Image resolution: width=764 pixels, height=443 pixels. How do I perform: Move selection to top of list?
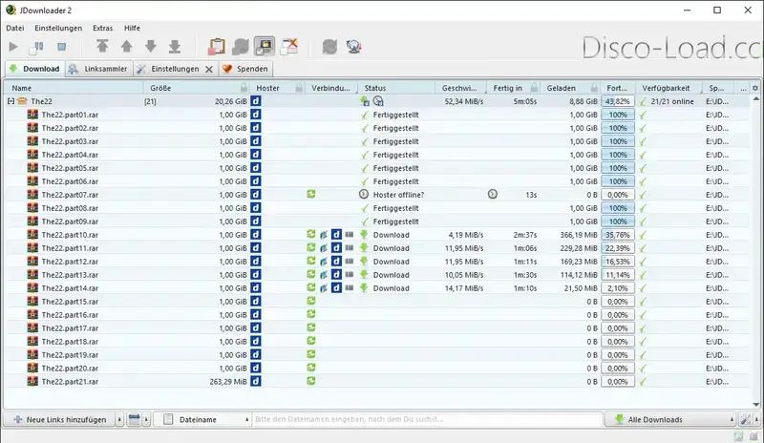point(102,46)
